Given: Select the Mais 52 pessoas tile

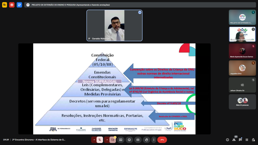Looking at the screenshot, I should pyautogui.click(x=242, y=102).
